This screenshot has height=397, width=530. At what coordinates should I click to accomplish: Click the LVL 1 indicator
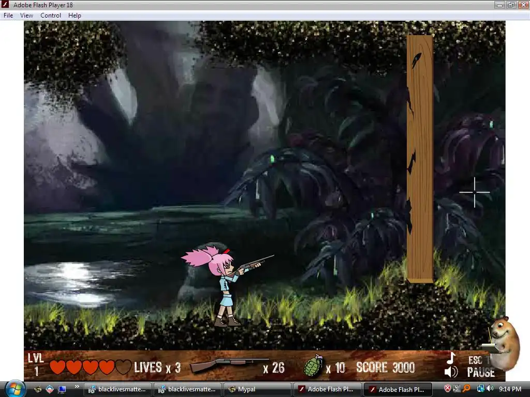(36, 364)
